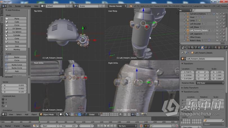Click the Lamp object icon in outliner
The width and height of the screenshot is (228, 128).
pos(188,20)
